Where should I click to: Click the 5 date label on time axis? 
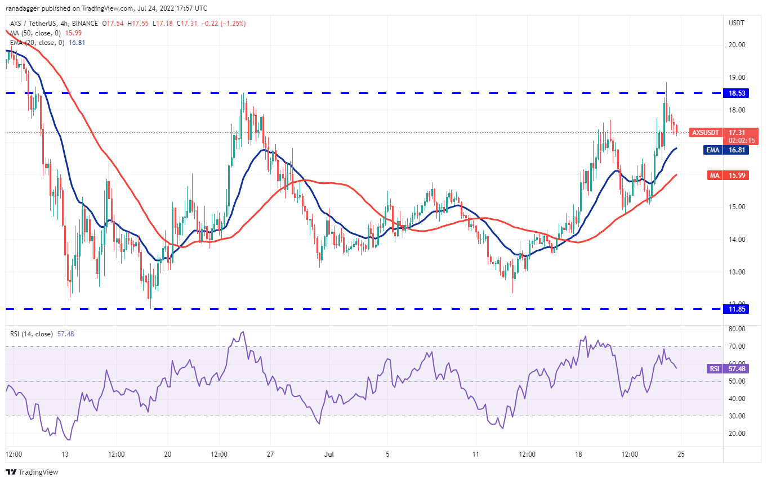[x=387, y=454]
